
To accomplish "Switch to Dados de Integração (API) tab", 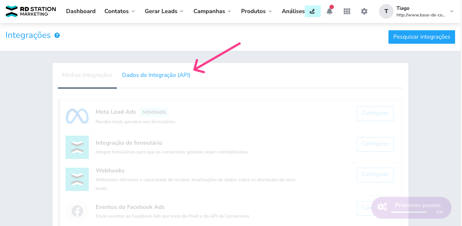I will coord(156,75).
